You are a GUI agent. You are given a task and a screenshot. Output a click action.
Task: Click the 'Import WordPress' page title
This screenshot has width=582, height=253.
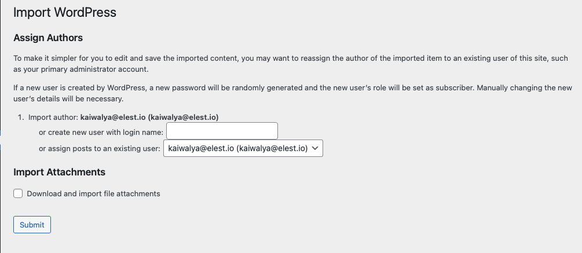(64, 12)
